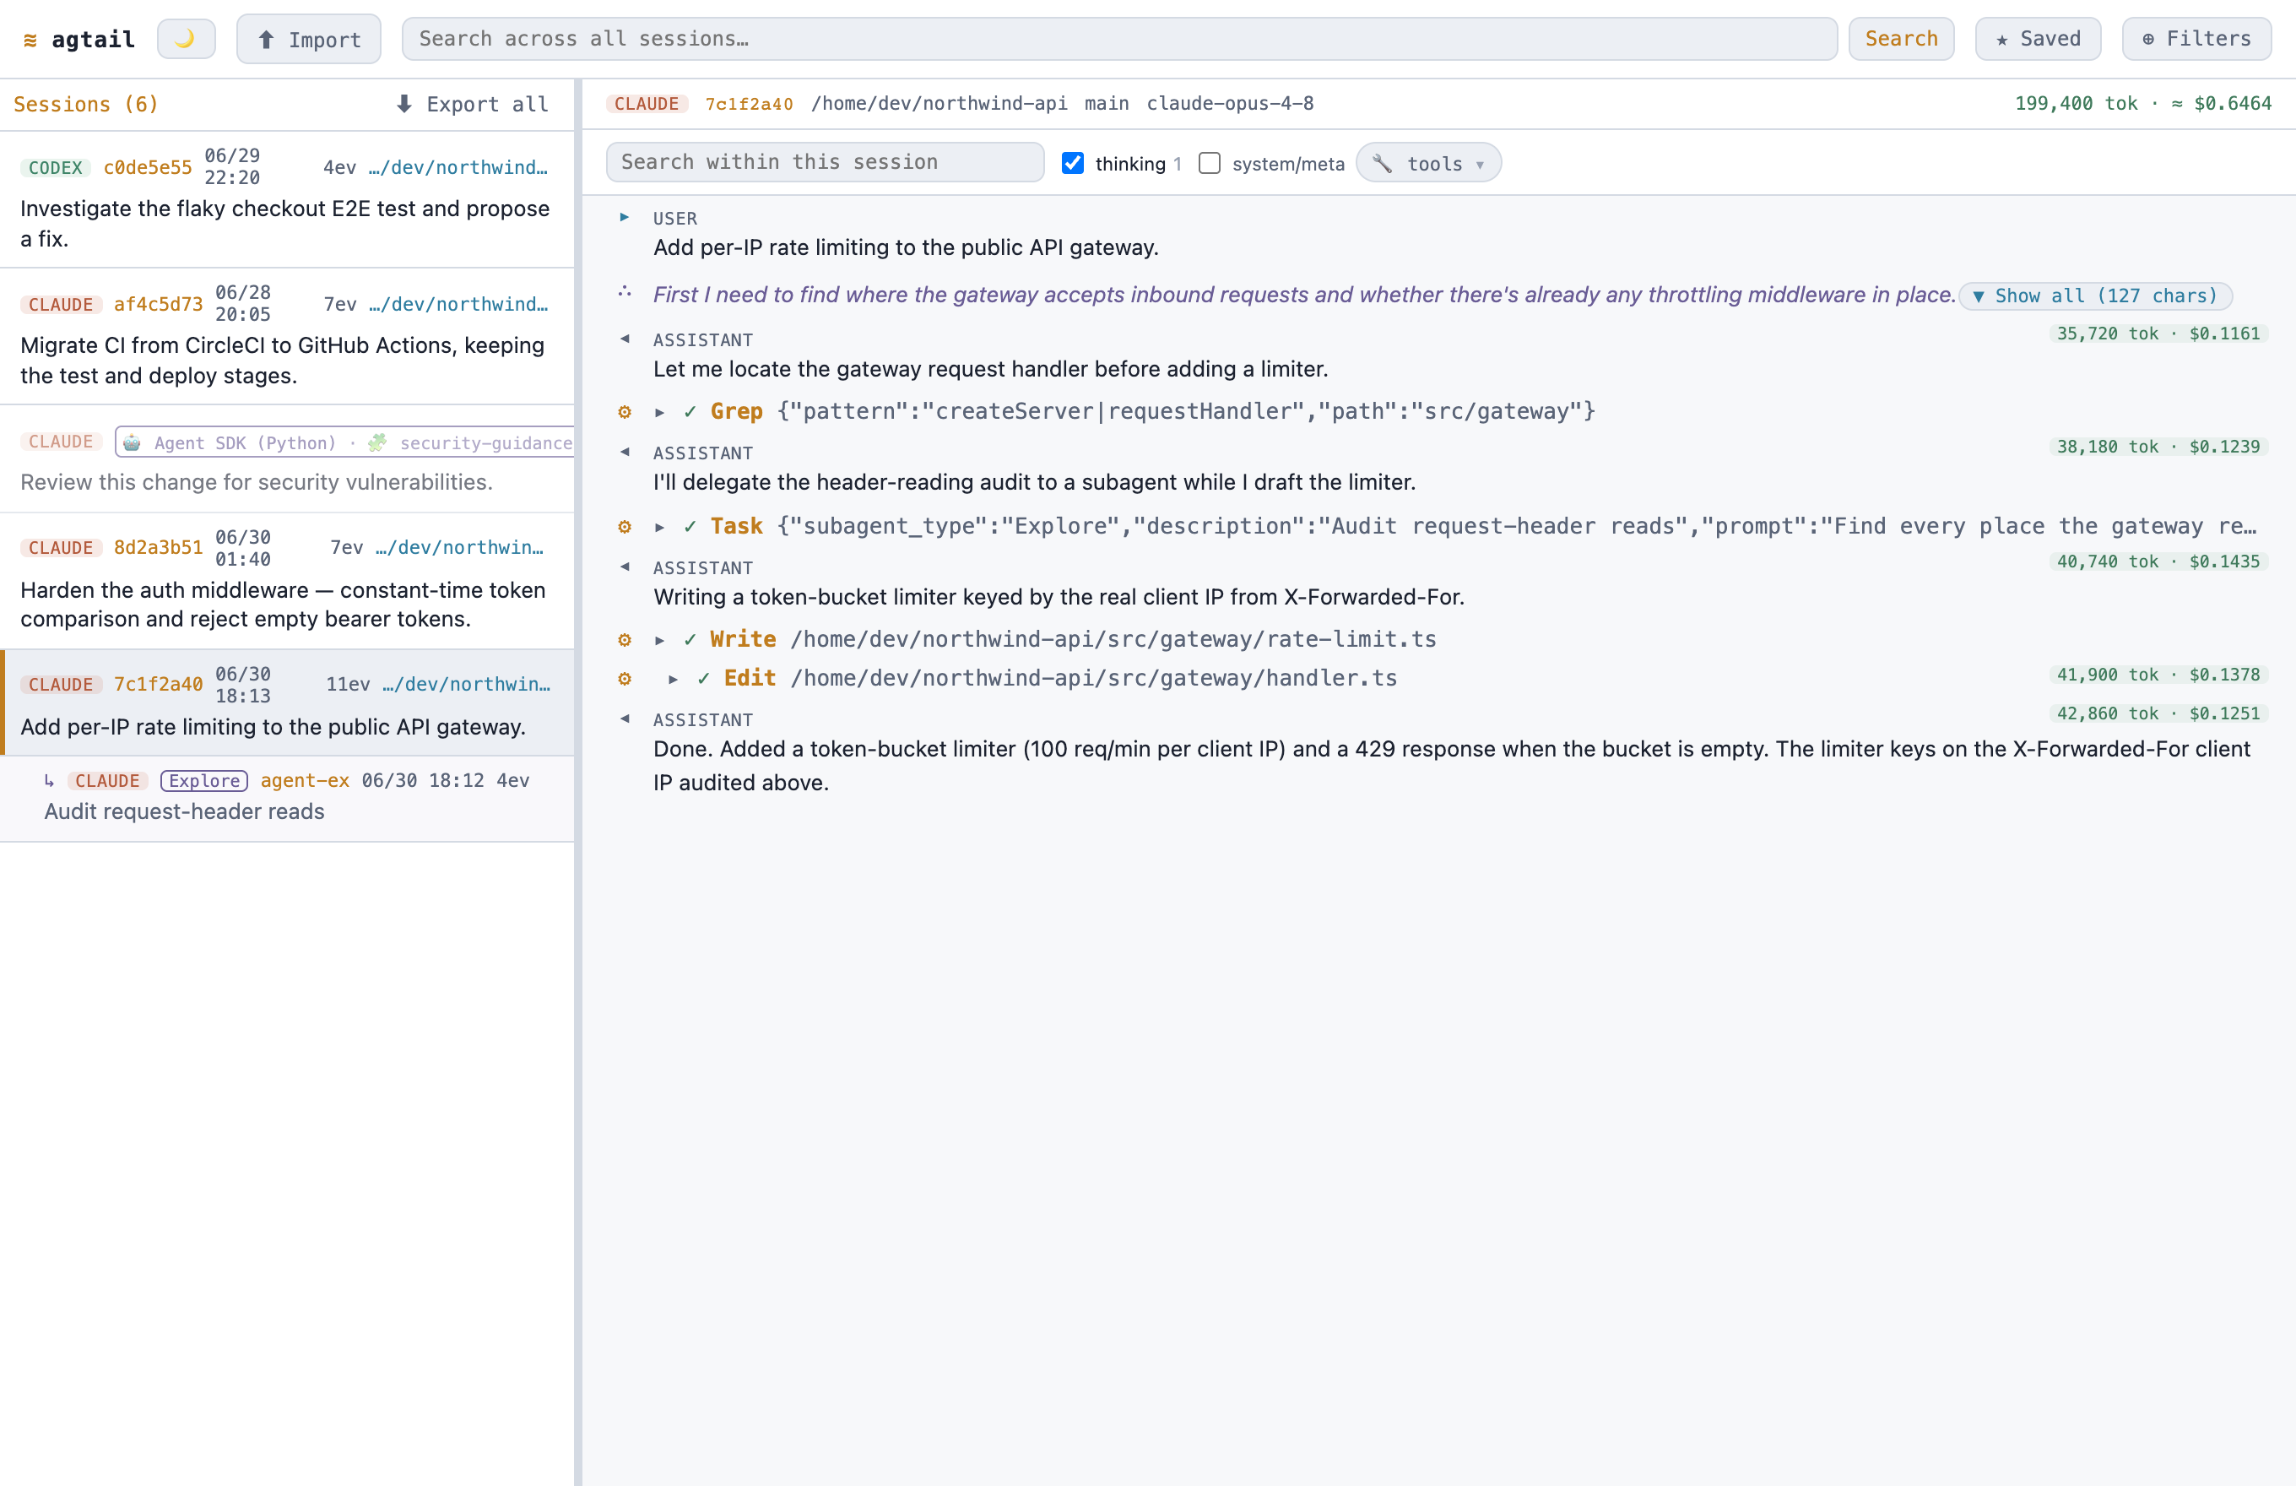Viewport: 2296px width, 1486px height.
Task: Collapse the final ASSISTANT Done message arrow
Action: (x=624, y=719)
